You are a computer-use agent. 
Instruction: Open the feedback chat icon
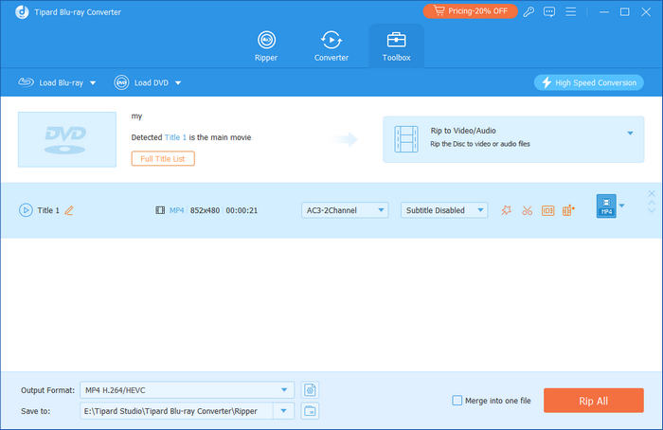[549, 11]
